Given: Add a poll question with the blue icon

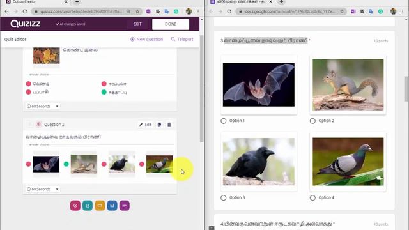Looking at the screenshot, I should (x=112, y=206).
